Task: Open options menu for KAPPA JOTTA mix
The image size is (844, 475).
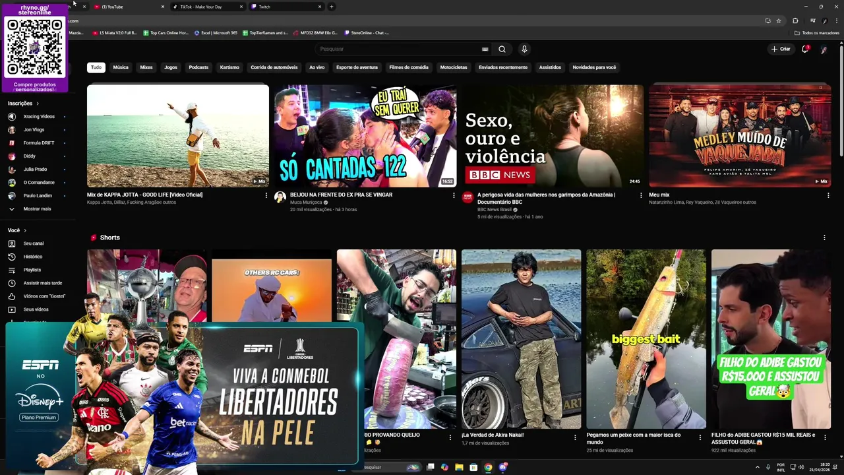Action: coord(266,195)
